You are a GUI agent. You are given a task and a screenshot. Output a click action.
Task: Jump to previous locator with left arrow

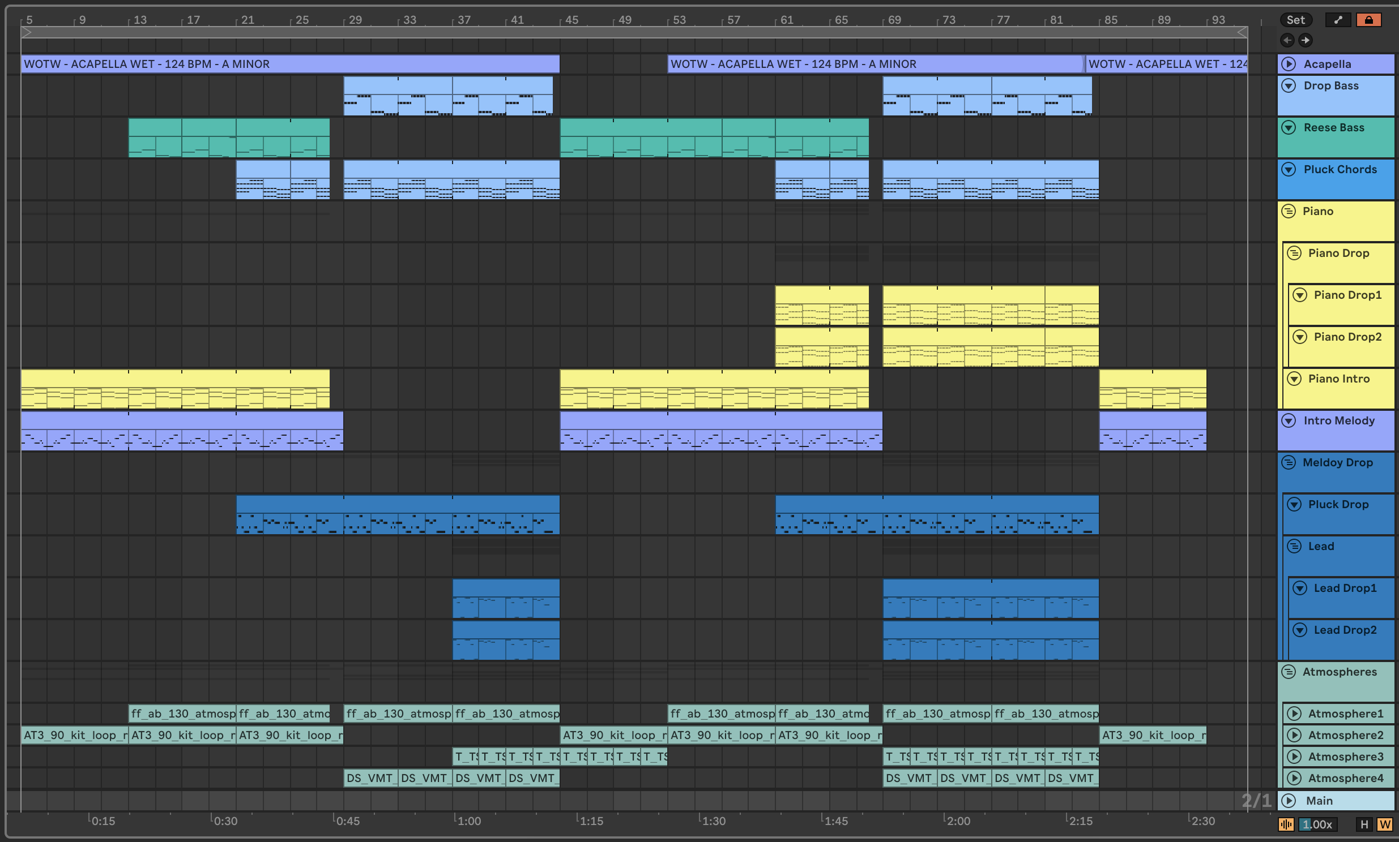click(1288, 40)
